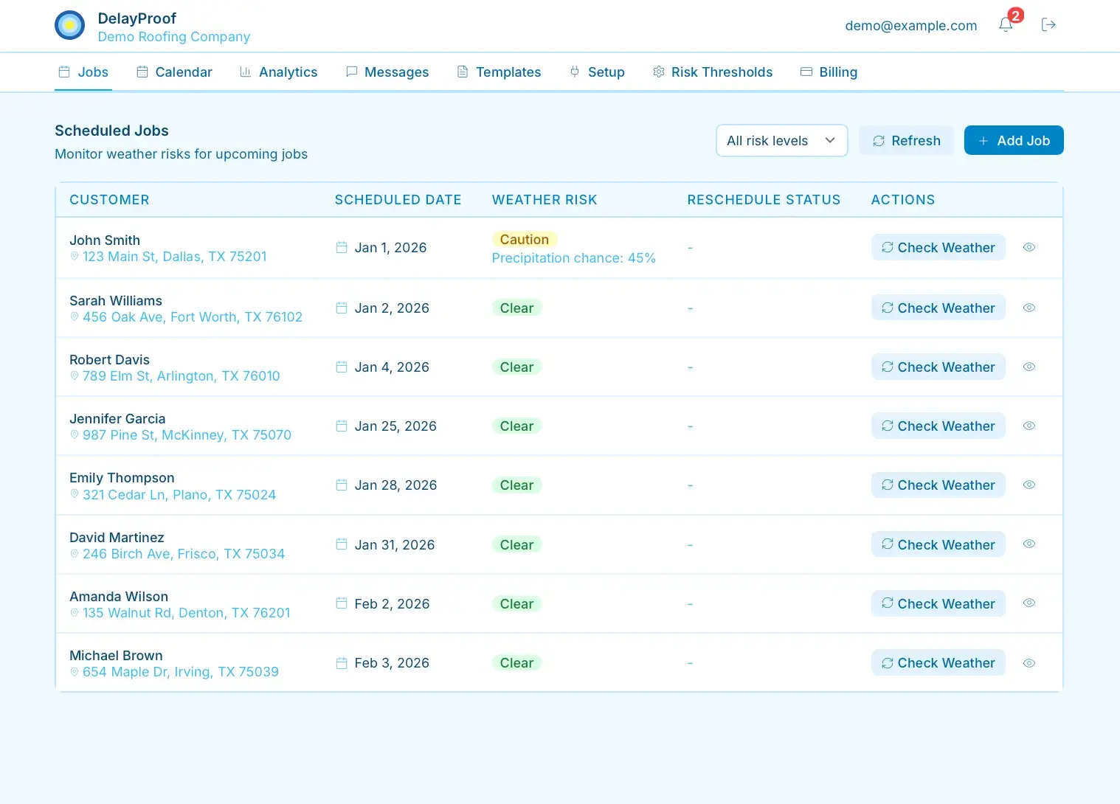Check Weather for Amanda Wilson job
Viewport: 1120px width, 804px height.
[x=938, y=603]
